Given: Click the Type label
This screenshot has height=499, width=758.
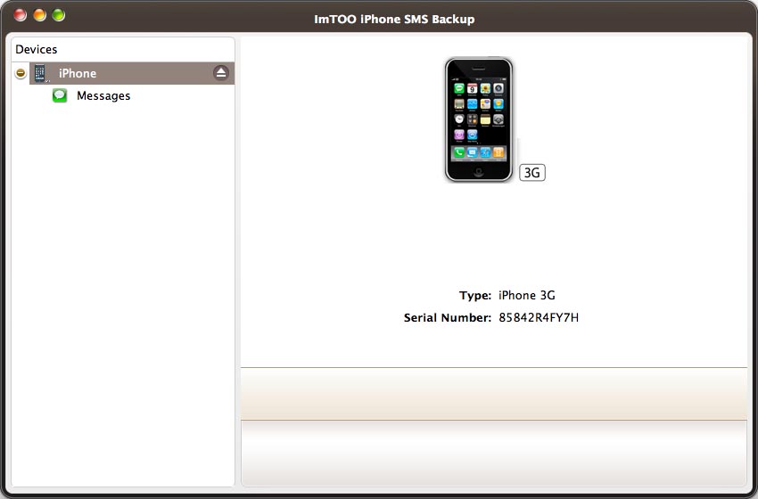Looking at the screenshot, I should (474, 295).
